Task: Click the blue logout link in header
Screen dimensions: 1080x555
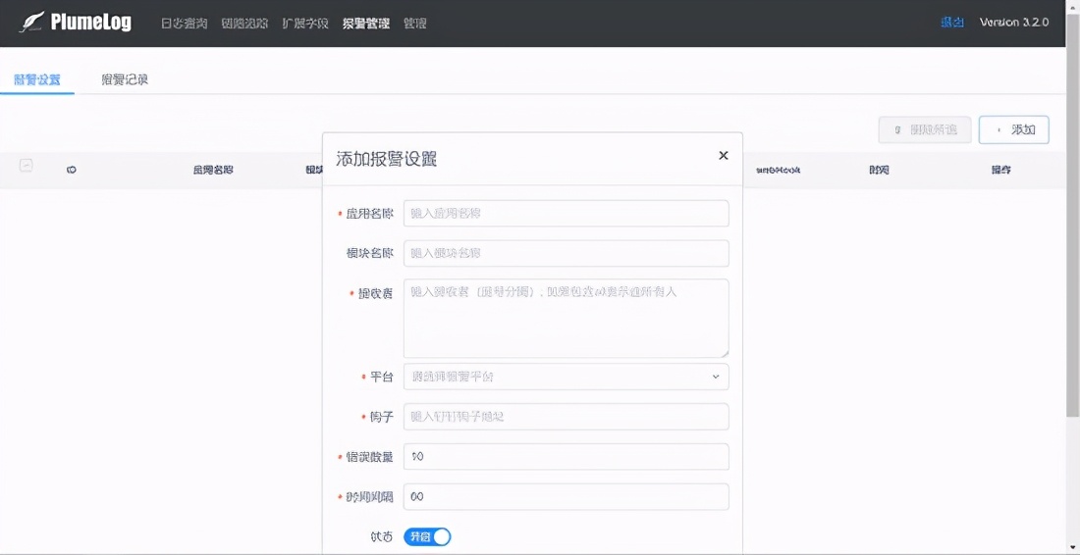Action: tap(952, 23)
